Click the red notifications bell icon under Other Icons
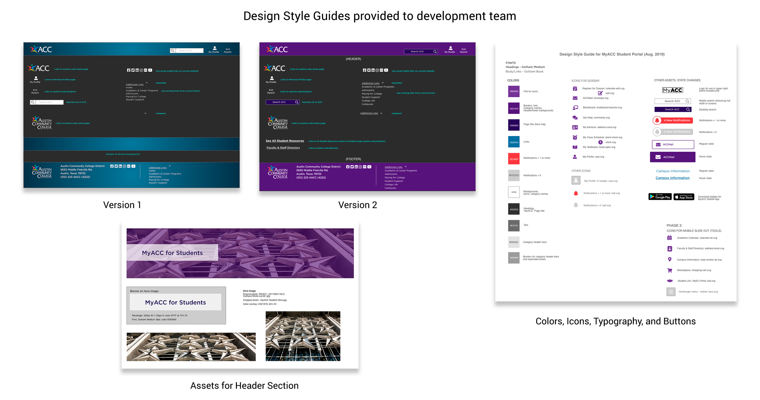The image size is (760, 400). click(x=576, y=193)
